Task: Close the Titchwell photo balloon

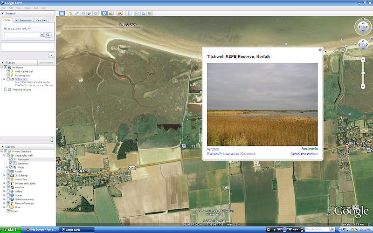Action: [320, 50]
